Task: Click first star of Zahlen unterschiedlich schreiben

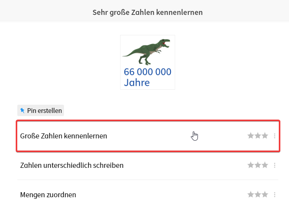Action: (x=251, y=165)
